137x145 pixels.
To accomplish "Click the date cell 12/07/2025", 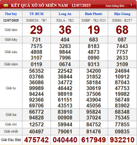I will tap(11, 20).
